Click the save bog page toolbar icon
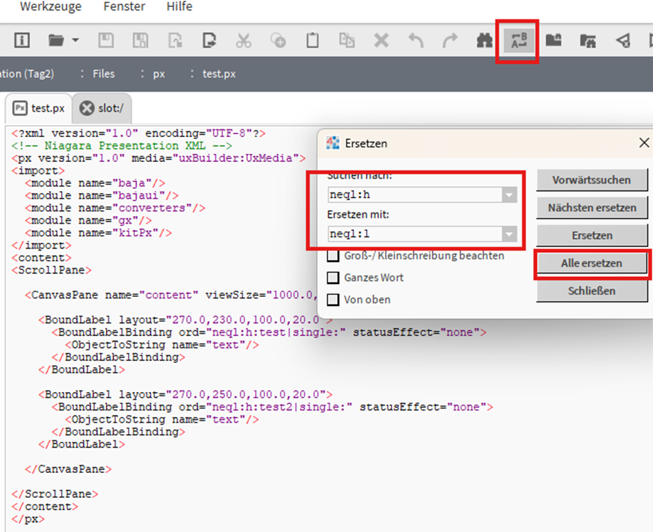653x532 pixels. point(175,40)
